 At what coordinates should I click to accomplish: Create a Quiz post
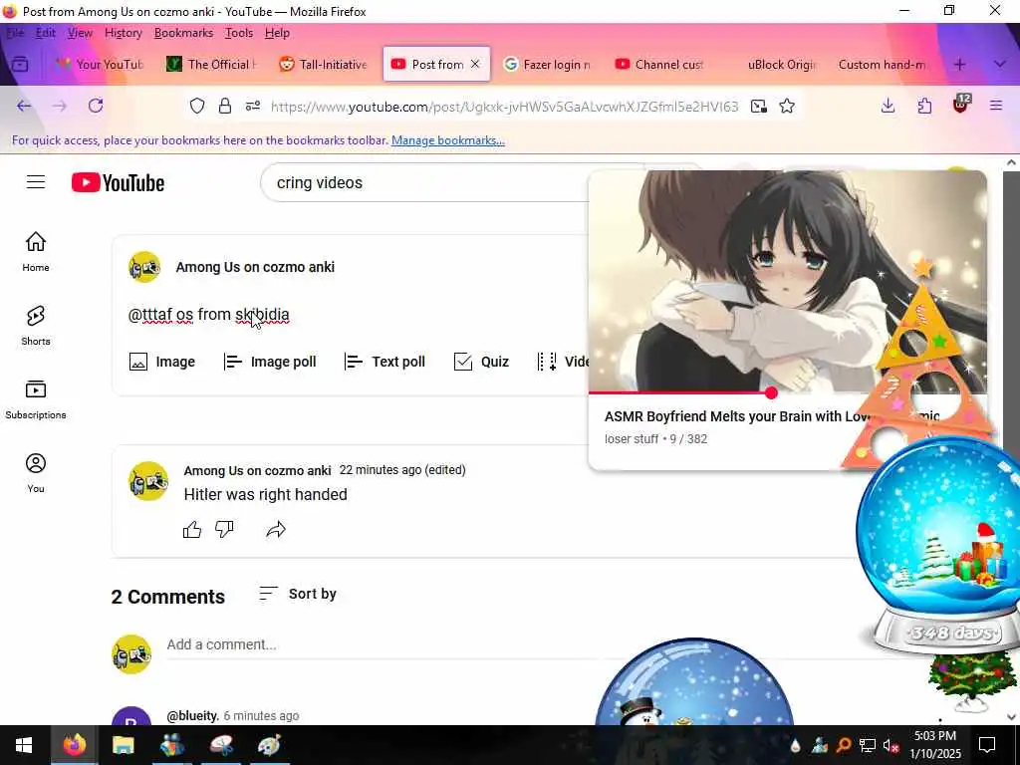pyautogui.click(x=481, y=362)
